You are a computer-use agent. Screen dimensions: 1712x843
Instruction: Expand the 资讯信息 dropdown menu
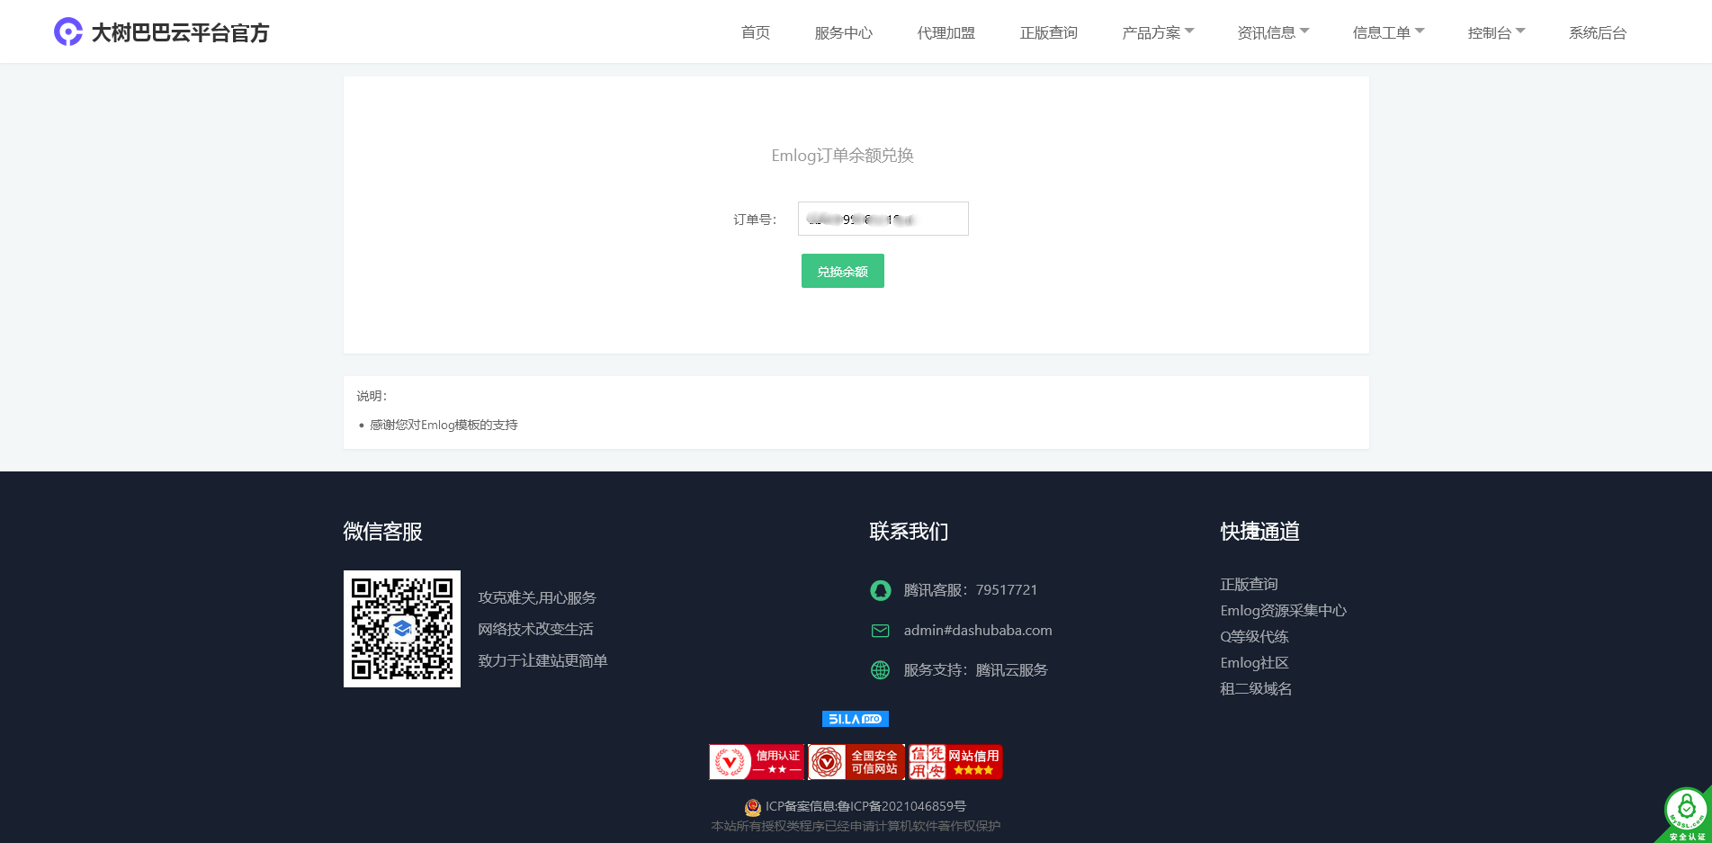1273,33
